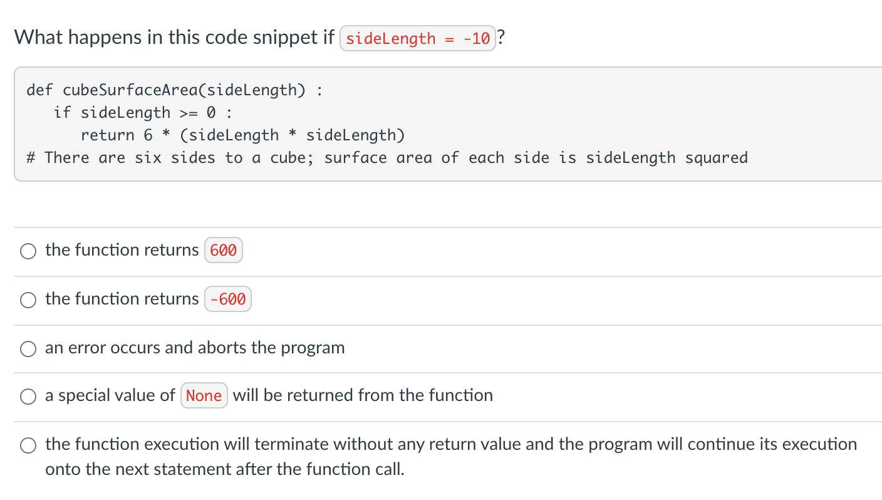Click the sideLength = -10 code badge

[x=417, y=38]
